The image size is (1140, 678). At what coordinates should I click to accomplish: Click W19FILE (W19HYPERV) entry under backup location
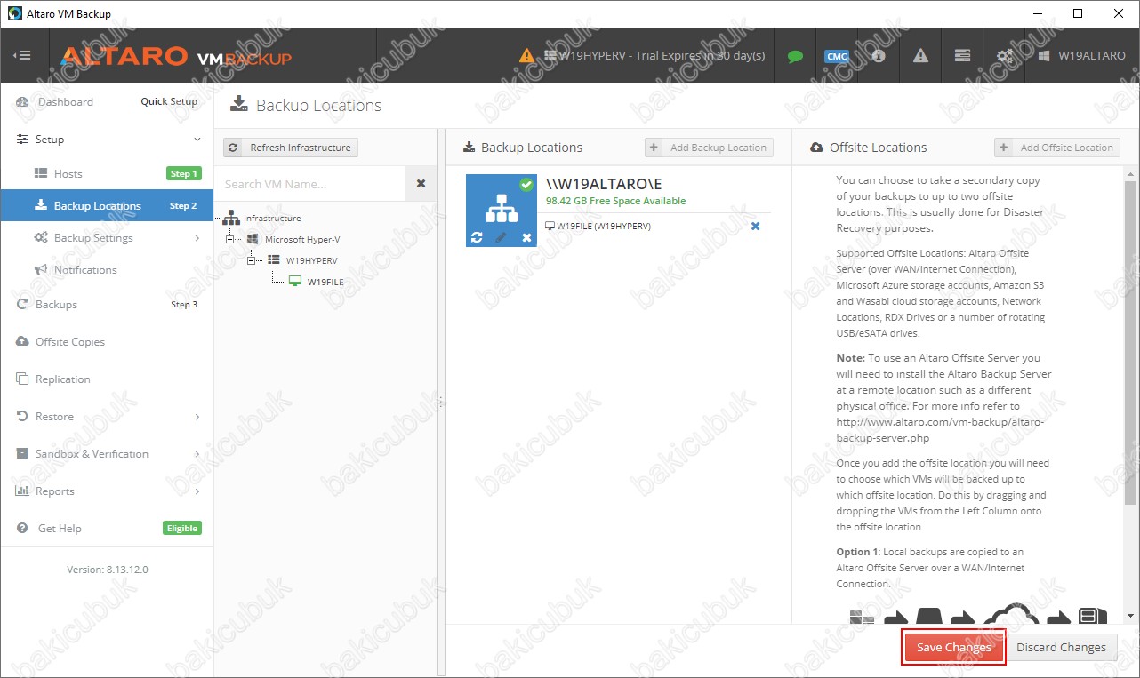click(598, 227)
